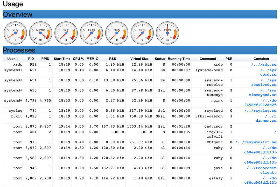Click the RSS column header
The image size is (280, 187).
113,59
